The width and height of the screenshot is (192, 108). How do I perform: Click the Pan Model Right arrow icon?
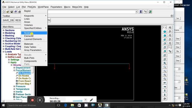[165, 87]
